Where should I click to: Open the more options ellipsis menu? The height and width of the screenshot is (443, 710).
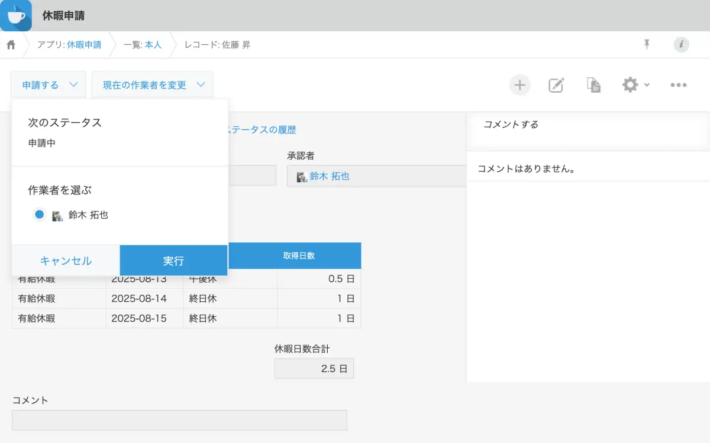tap(678, 85)
